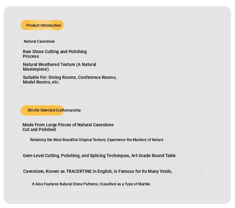The image size is (235, 208).
Task: Click dashed divider under Suitable For line
Action: (118, 86)
